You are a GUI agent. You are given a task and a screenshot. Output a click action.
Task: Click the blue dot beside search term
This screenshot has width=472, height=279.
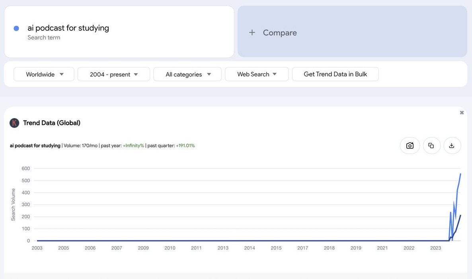[16, 28]
